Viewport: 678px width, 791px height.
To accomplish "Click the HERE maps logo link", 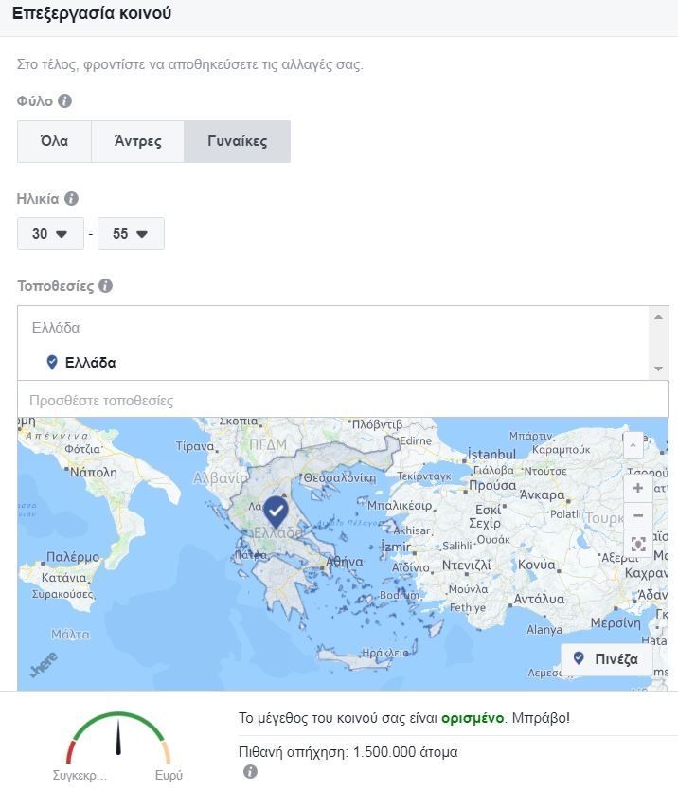I will [41, 667].
